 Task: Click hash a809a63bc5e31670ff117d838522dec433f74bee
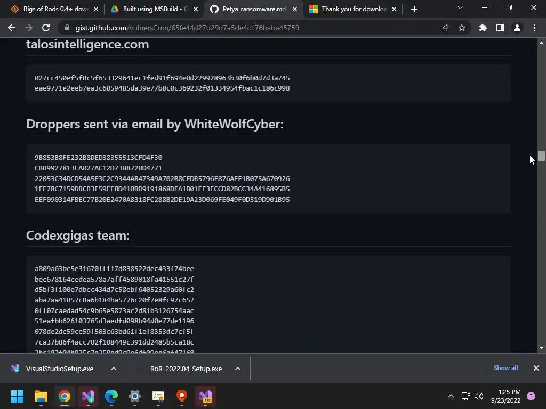coord(114,269)
